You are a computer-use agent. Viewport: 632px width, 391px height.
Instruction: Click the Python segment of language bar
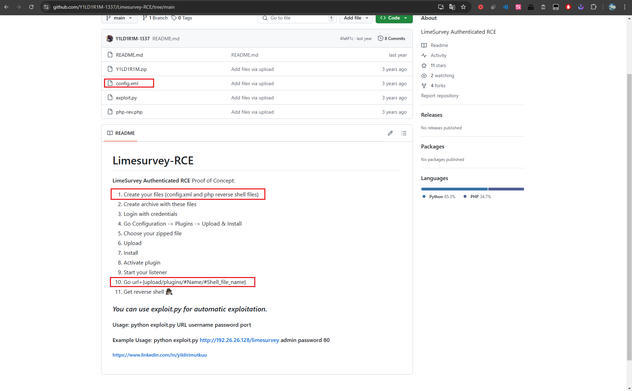pos(454,189)
